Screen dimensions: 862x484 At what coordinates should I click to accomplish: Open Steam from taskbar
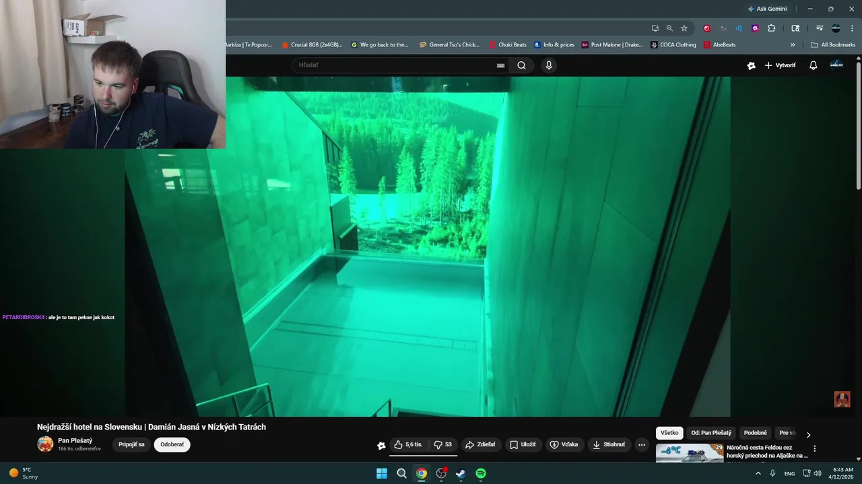[461, 473]
